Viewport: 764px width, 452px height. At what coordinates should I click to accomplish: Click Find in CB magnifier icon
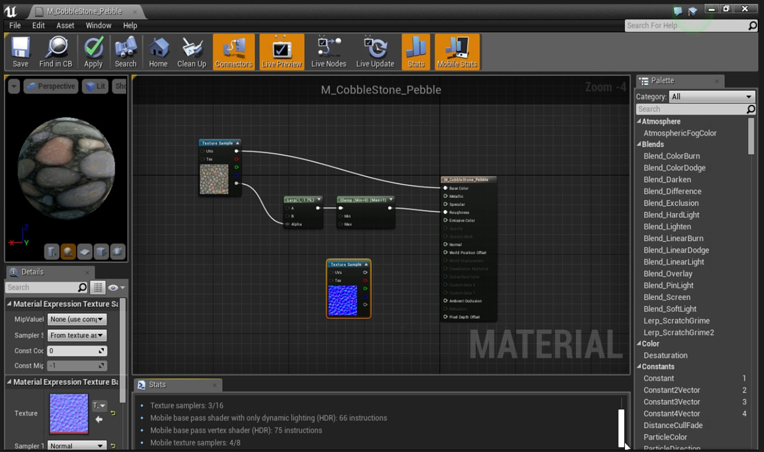click(x=56, y=52)
